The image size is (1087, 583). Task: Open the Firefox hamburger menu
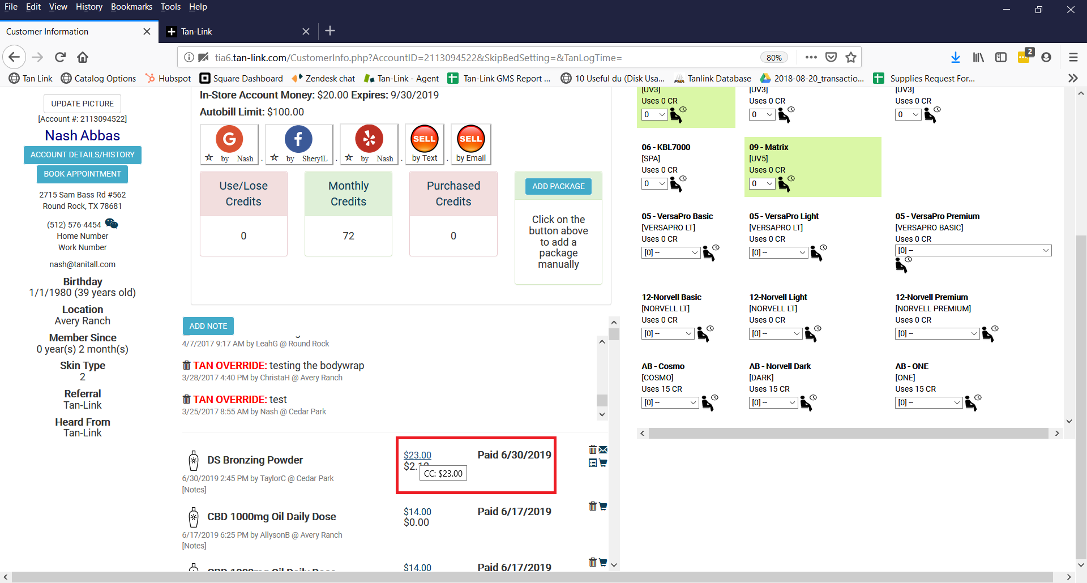click(x=1073, y=57)
